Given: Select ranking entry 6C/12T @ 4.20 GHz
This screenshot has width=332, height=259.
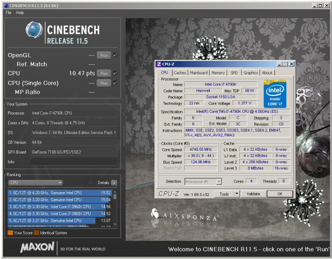Looking at the screenshot, I should coord(60,193).
